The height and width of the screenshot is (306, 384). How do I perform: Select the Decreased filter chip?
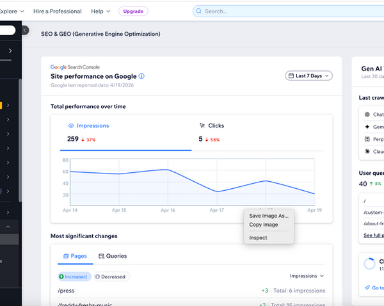click(111, 277)
